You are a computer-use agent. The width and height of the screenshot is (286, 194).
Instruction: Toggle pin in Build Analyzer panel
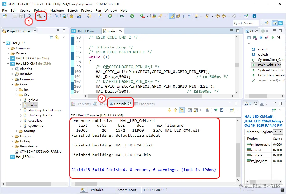pyautogui.click(x=274, y=110)
